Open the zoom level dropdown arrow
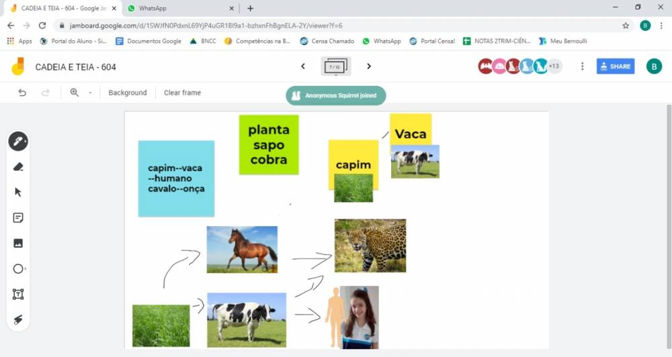Screen dimensions: 672x357 tap(90, 93)
